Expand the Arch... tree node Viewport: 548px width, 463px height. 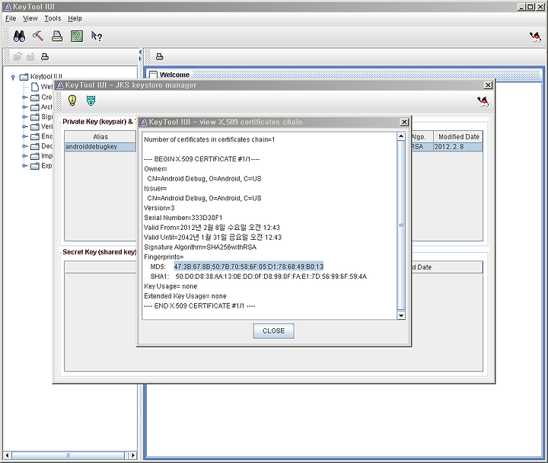(x=24, y=107)
